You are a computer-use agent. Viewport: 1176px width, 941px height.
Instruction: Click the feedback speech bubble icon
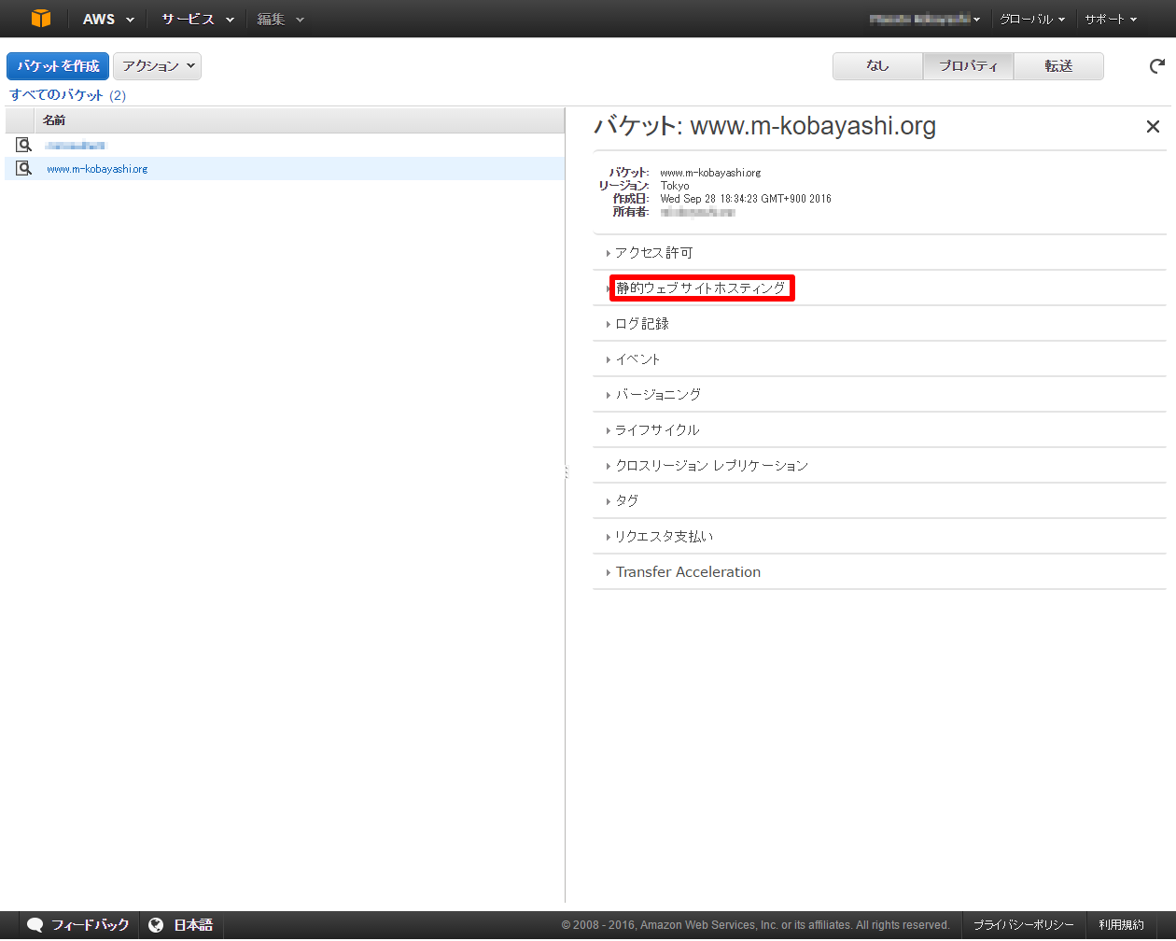tap(35, 924)
